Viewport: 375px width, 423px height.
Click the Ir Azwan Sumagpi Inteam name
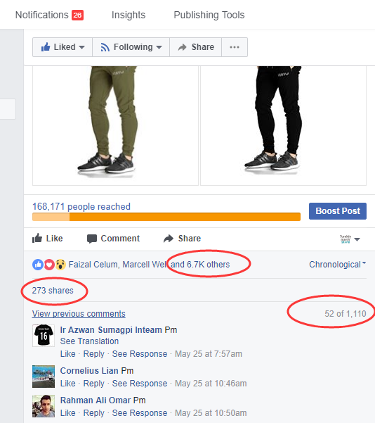coord(111,330)
